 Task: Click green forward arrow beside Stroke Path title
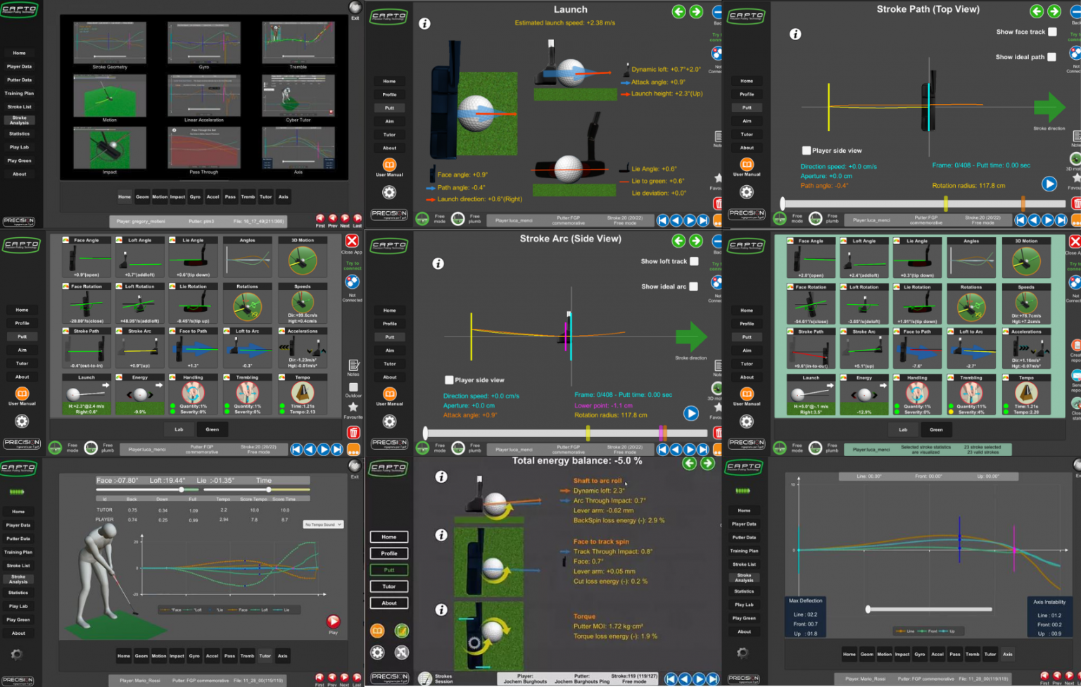click(1054, 11)
